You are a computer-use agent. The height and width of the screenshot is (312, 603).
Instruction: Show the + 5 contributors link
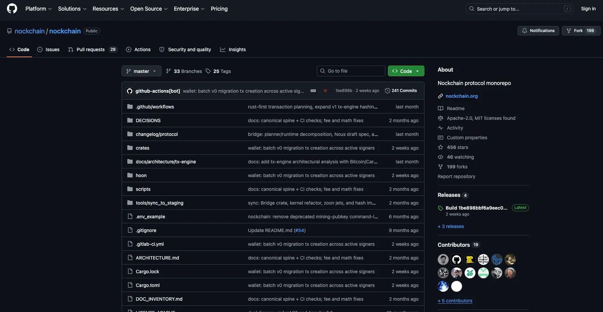coord(455,301)
